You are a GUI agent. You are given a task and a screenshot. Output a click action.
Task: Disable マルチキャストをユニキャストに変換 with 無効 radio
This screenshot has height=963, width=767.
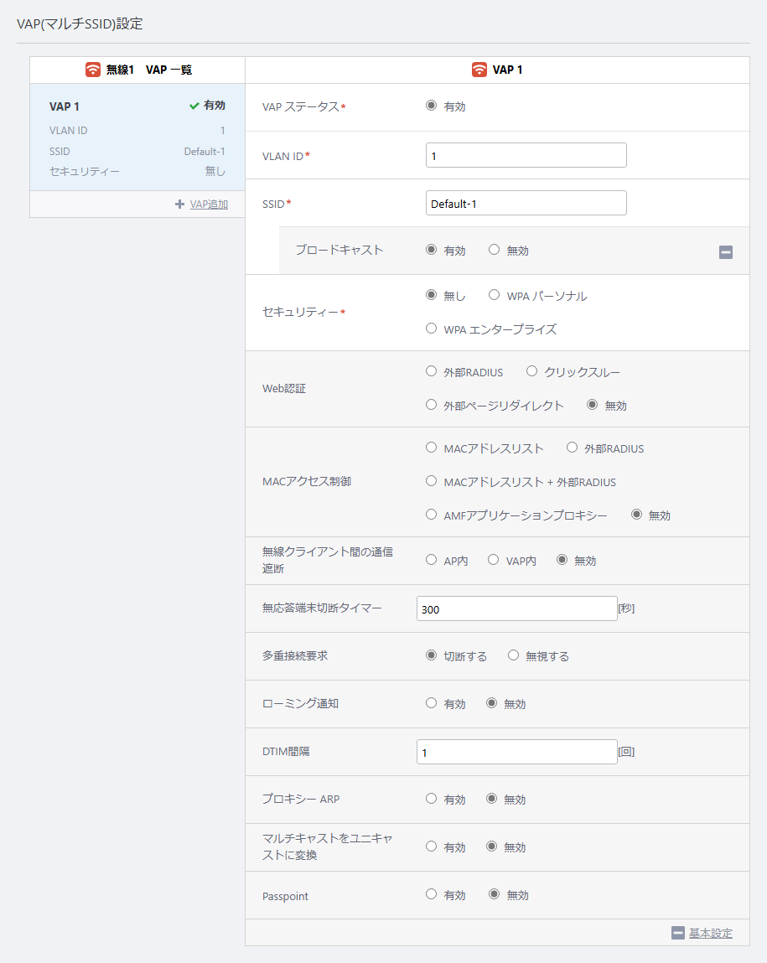491,847
